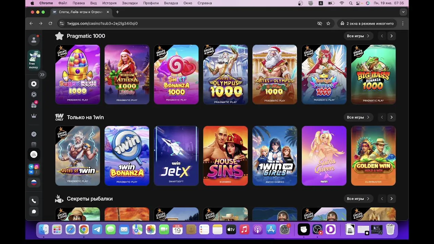This screenshot has height=244, width=434.
Task: Bookmark this page with star icon
Action: coord(328,23)
